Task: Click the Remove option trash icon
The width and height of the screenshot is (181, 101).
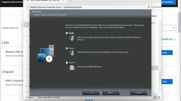Action: pyautogui.click(x=72, y=68)
